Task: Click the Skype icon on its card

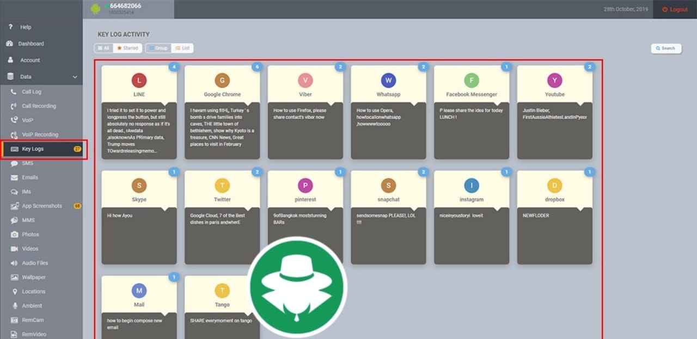Action: (139, 186)
